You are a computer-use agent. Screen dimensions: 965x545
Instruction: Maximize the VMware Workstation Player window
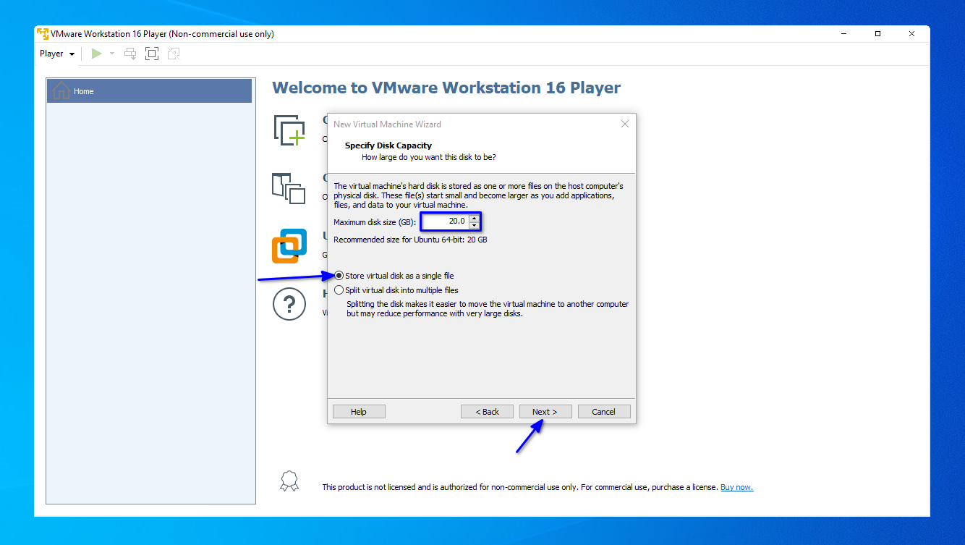click(x=877, y=33)
